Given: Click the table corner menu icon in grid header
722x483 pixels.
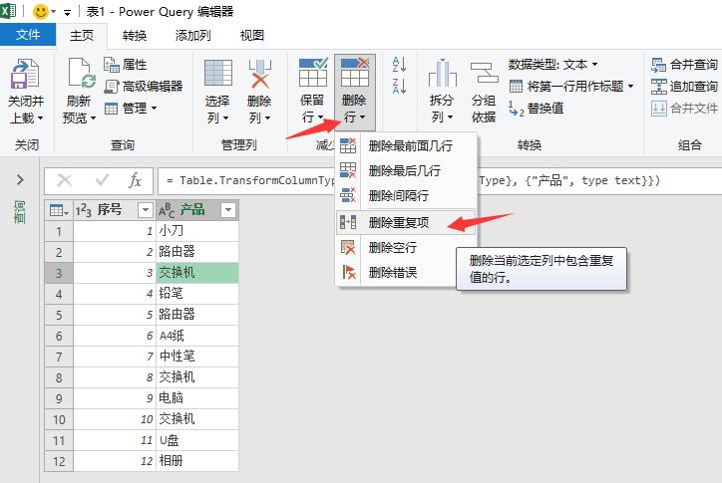Looking at the screenshot, I should tap(59, 211).
